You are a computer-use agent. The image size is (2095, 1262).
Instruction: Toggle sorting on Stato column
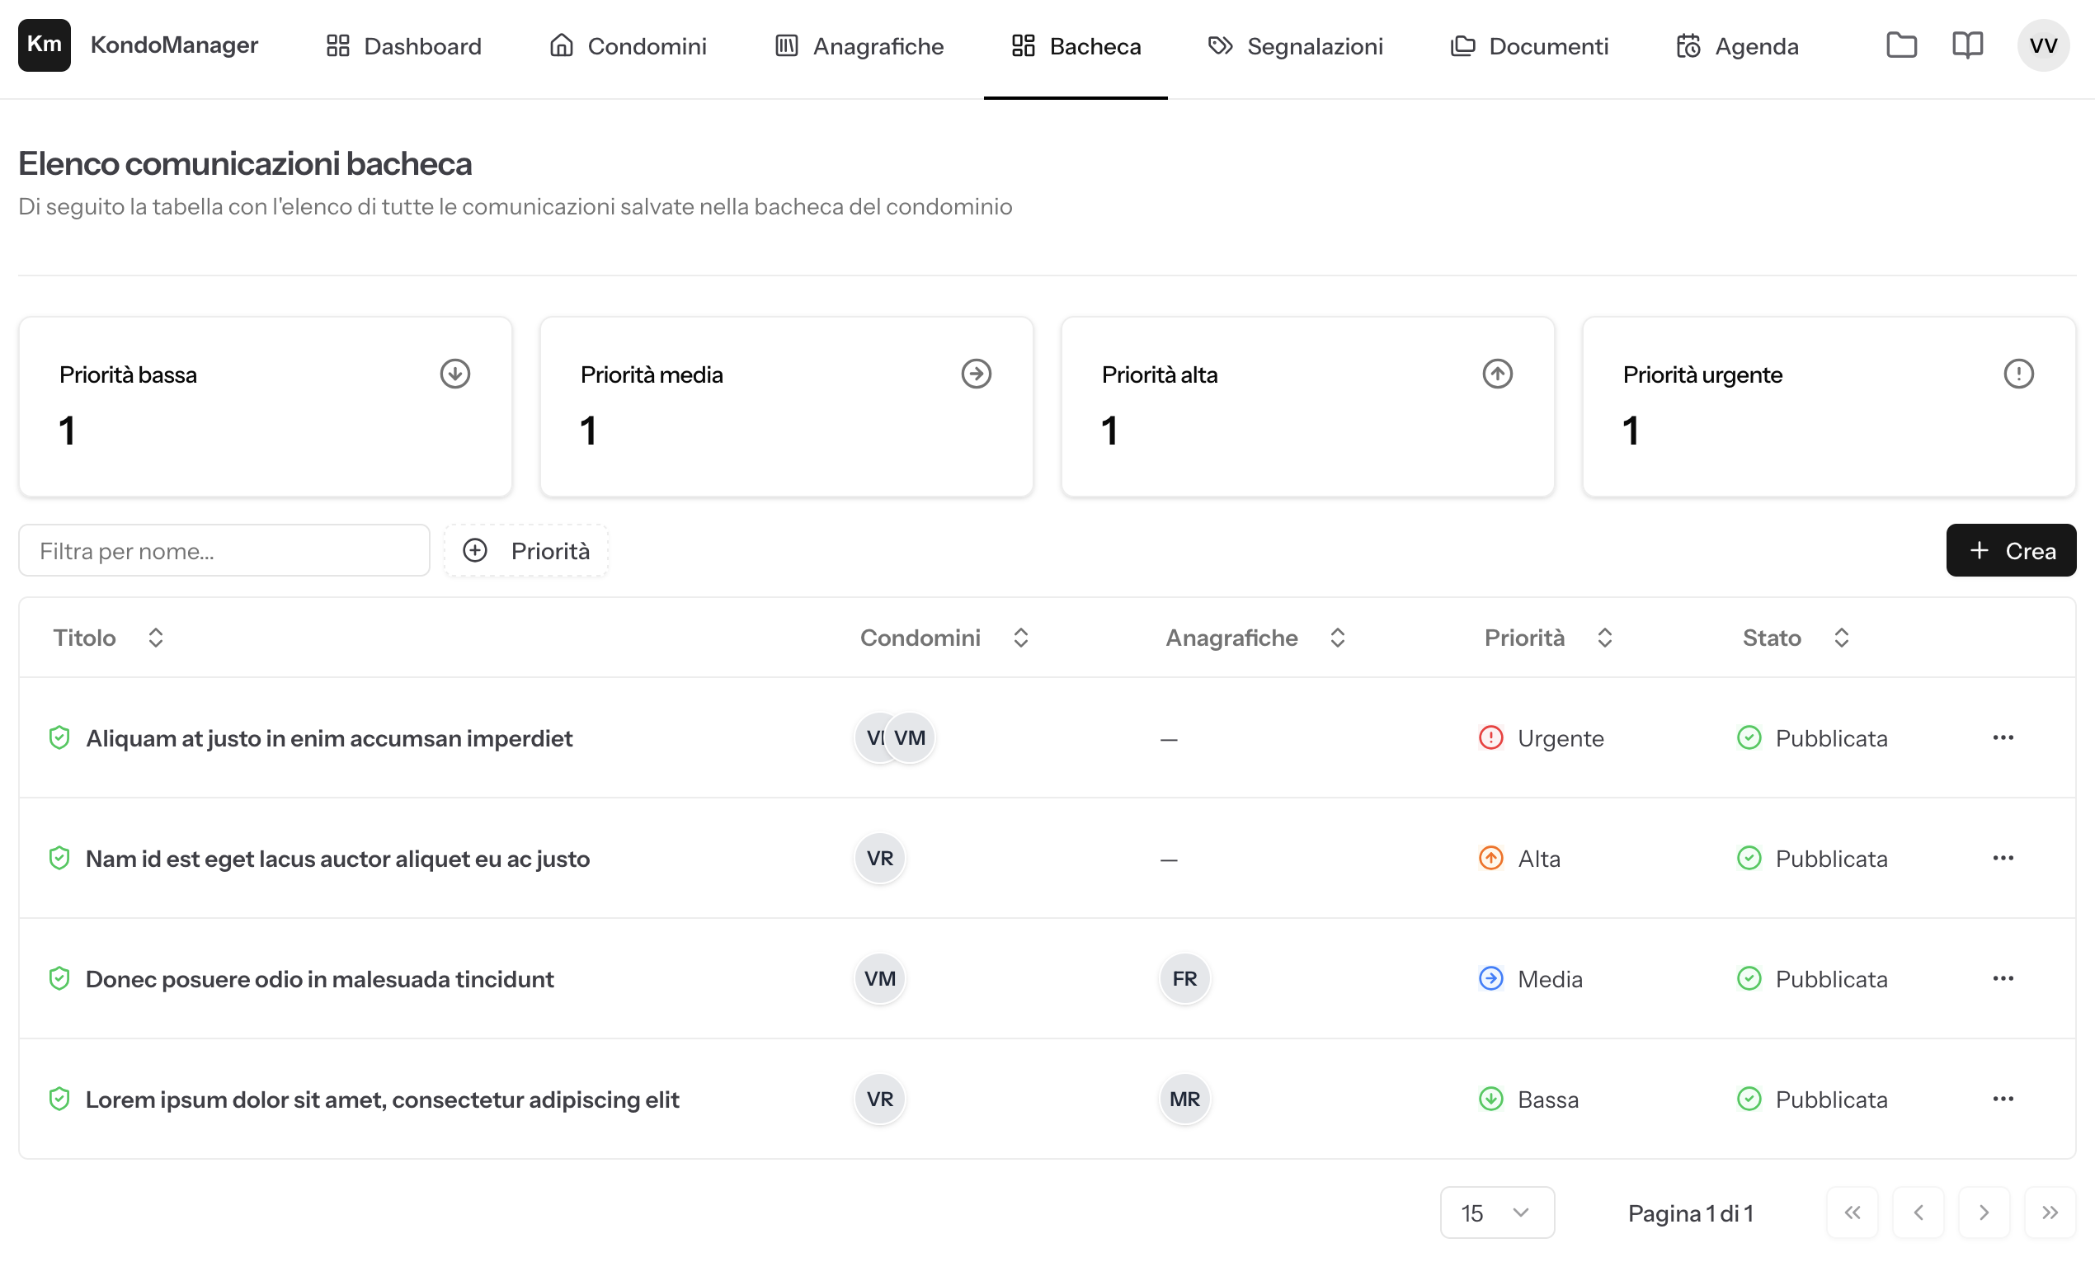pyautogui.click(x=1795, y=638)
